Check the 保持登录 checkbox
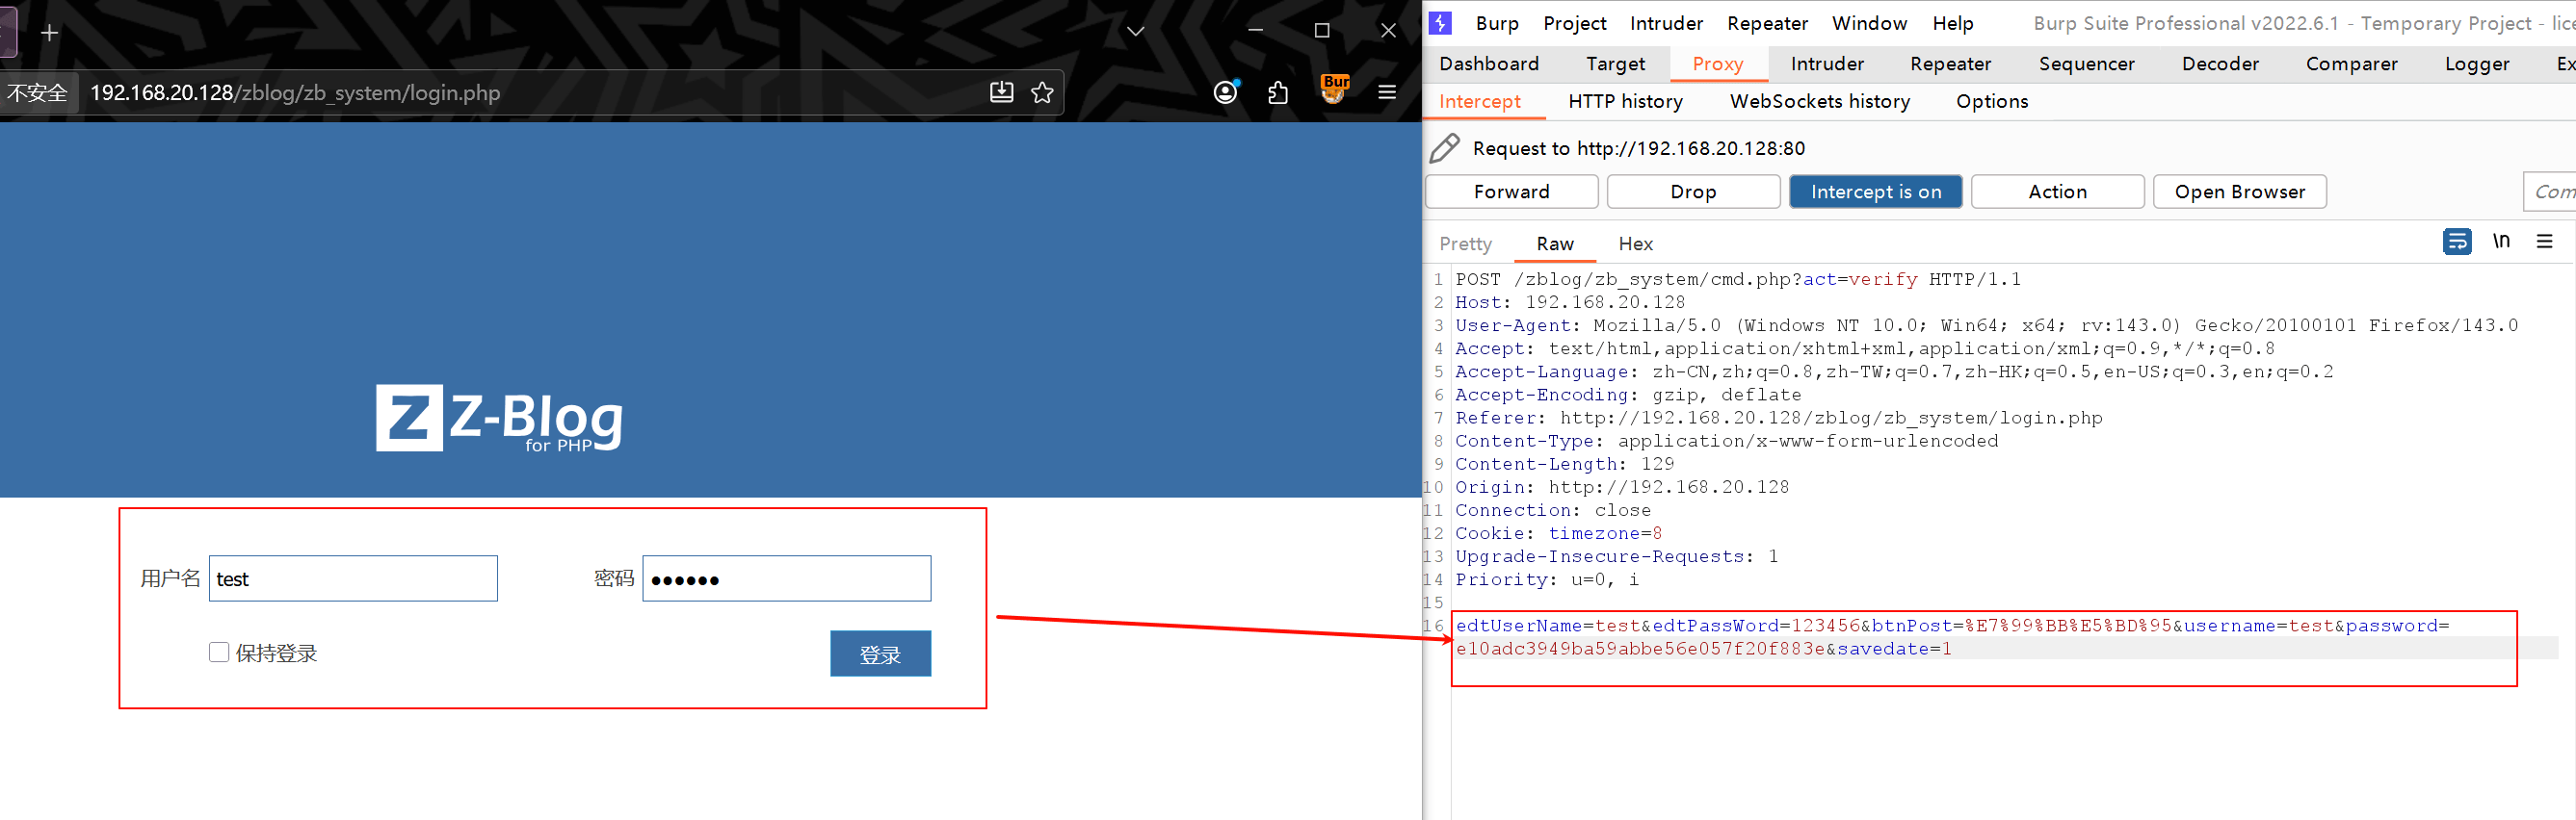Viewport: 2576px width, 820px height. click(x=219, y=653)
